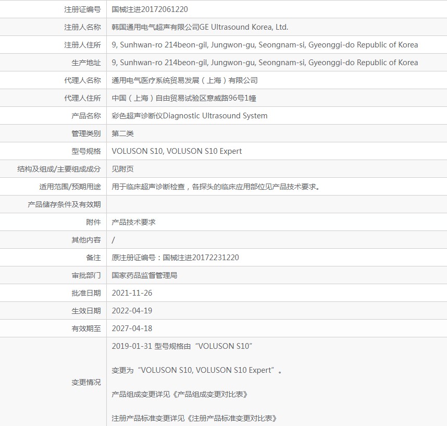
Task: Click the 结构及组成/主要组成成分 label
Action: [59, 169]
